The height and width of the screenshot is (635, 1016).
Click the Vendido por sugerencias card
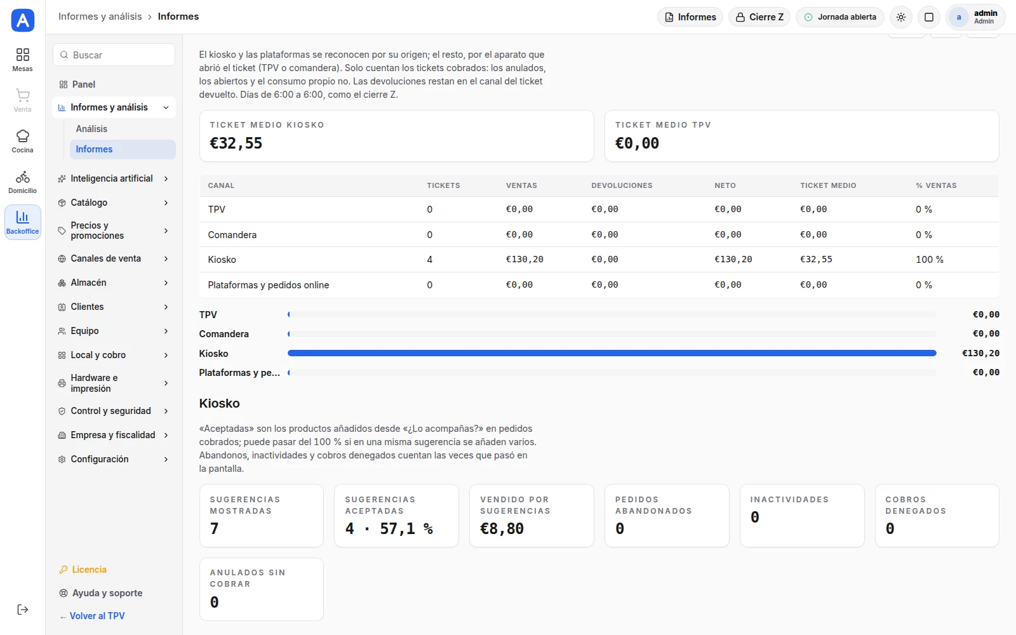pyautogui.click(x=531, y=516)
